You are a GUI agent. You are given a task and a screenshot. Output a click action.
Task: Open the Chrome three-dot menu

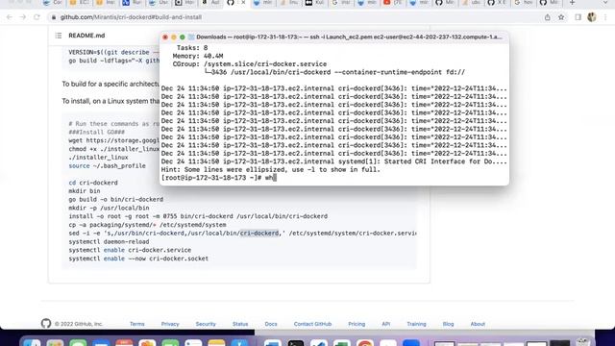coord(605,17)
